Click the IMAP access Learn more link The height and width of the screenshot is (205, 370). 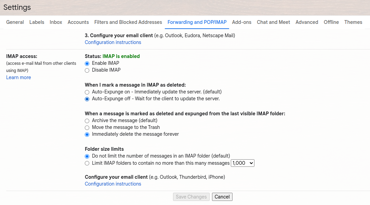(18, 77)
